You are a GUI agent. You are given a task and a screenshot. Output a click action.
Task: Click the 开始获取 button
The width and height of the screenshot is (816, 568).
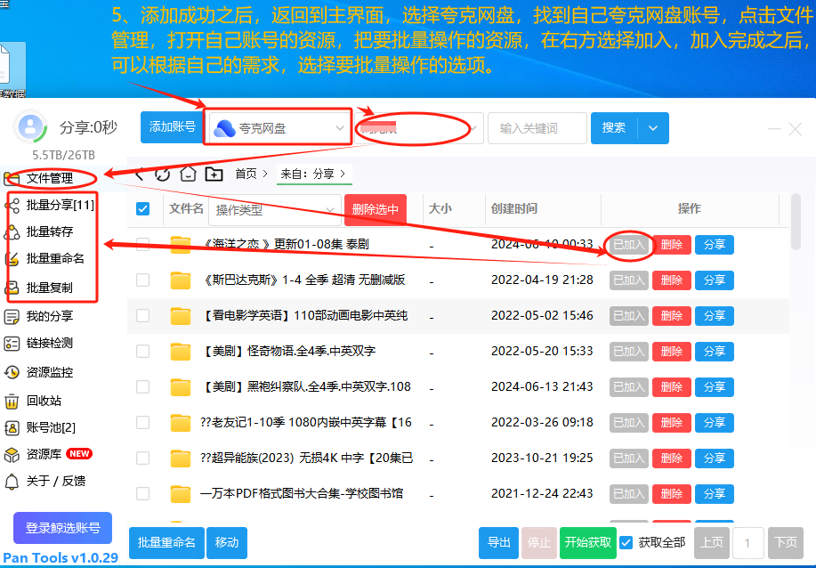coord(588,542)
